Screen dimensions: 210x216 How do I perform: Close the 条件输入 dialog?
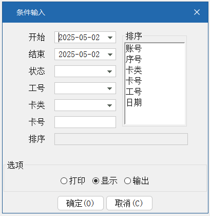(x=197, y=12)
